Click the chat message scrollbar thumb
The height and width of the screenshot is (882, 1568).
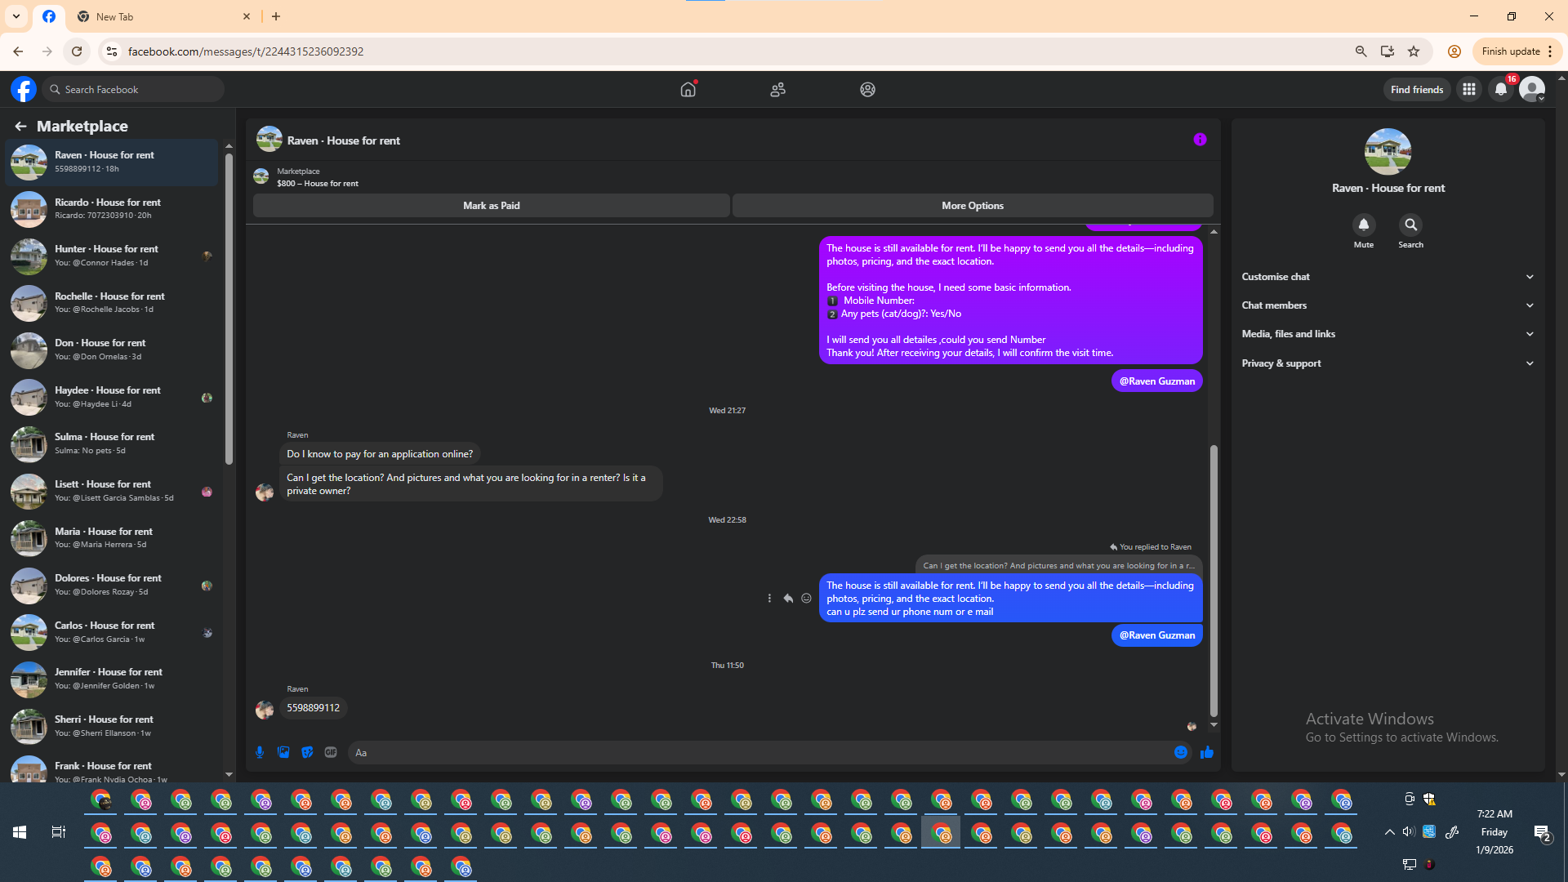click(1214, 580)
